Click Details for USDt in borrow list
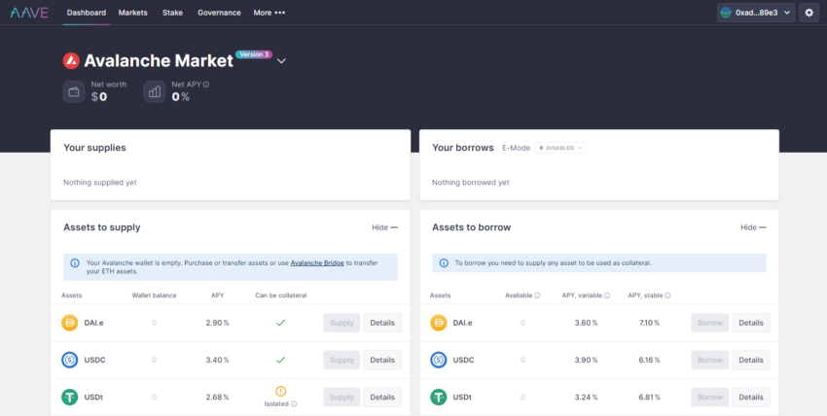The height and width of the screenshot is (416, 827). tap(751, 397)
